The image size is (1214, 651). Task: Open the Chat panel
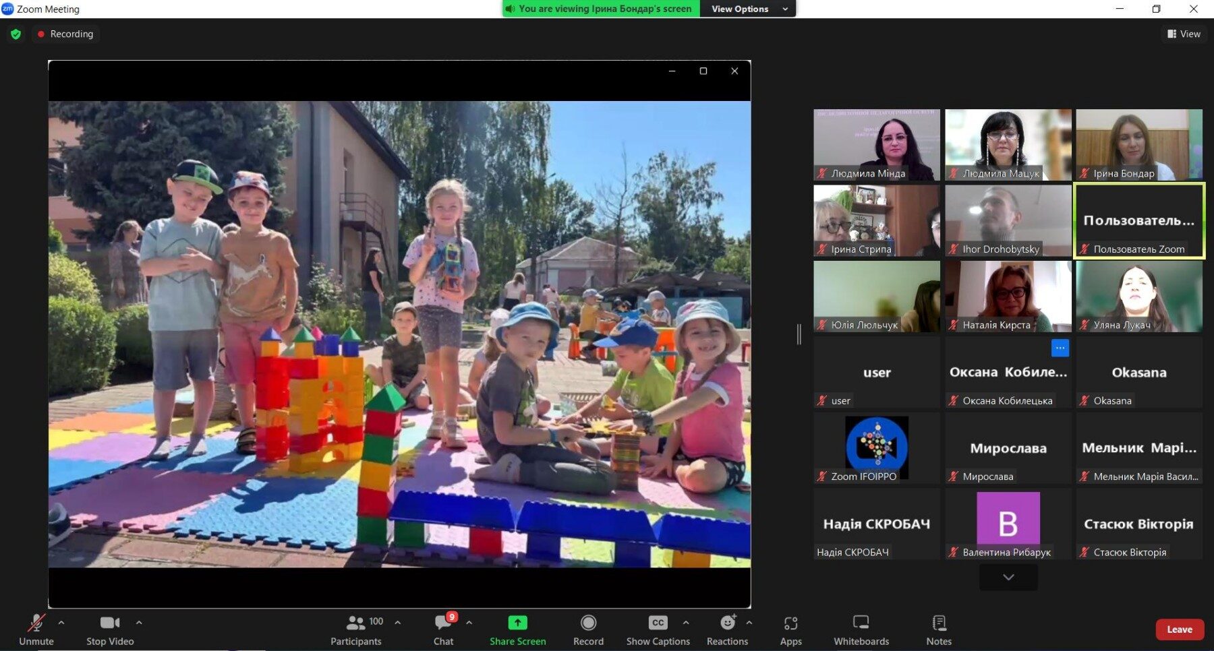443,630
